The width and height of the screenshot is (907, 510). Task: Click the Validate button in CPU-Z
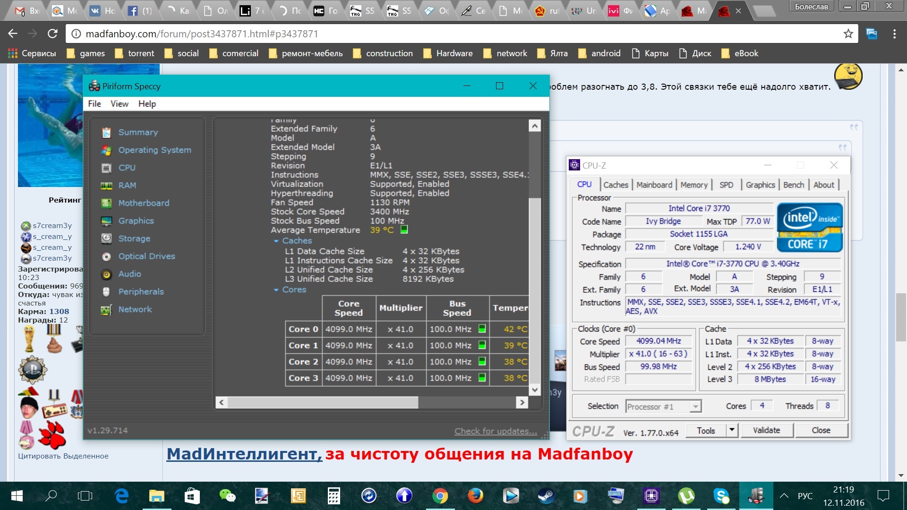click(766, 430)
